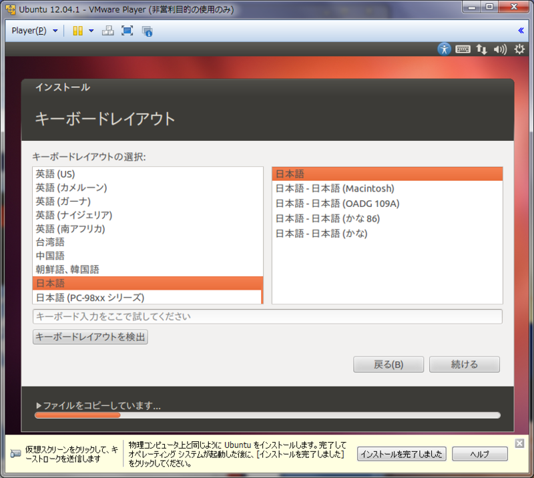
Task: Click the sound volume indicator in the panel
Action: pos(499,49)
